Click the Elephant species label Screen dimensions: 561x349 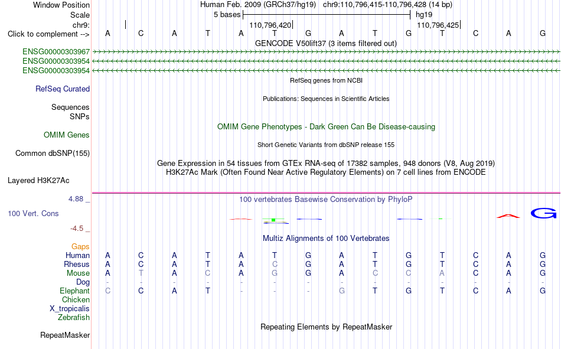[74, 291]
